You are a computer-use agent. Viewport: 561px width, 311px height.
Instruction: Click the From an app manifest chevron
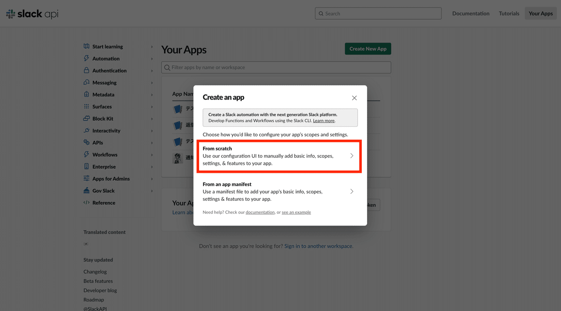pos(352,191)
